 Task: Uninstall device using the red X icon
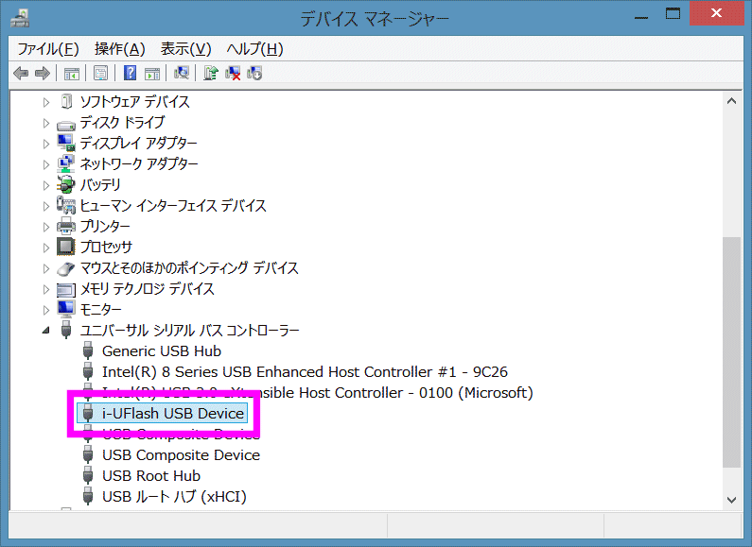click(x=233, y=73)
